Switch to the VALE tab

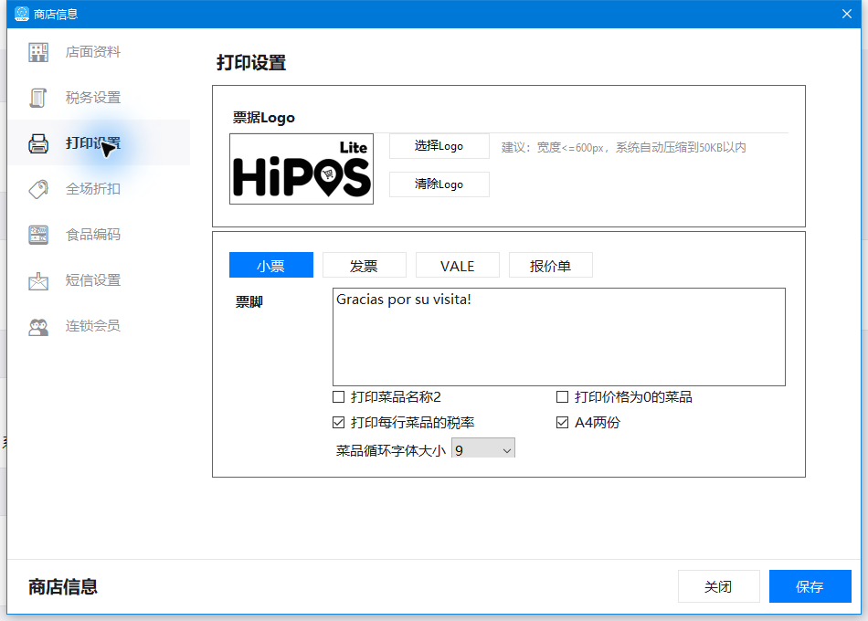(457, 265)
